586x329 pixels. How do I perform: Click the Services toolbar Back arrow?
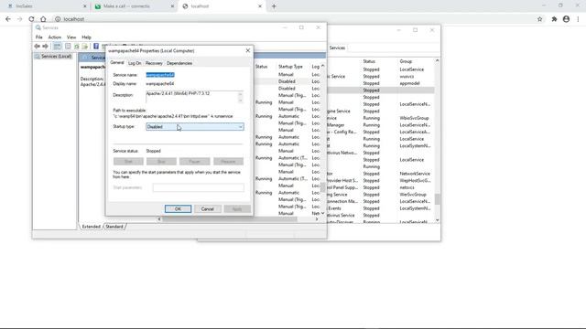click(x=37, y=47)
